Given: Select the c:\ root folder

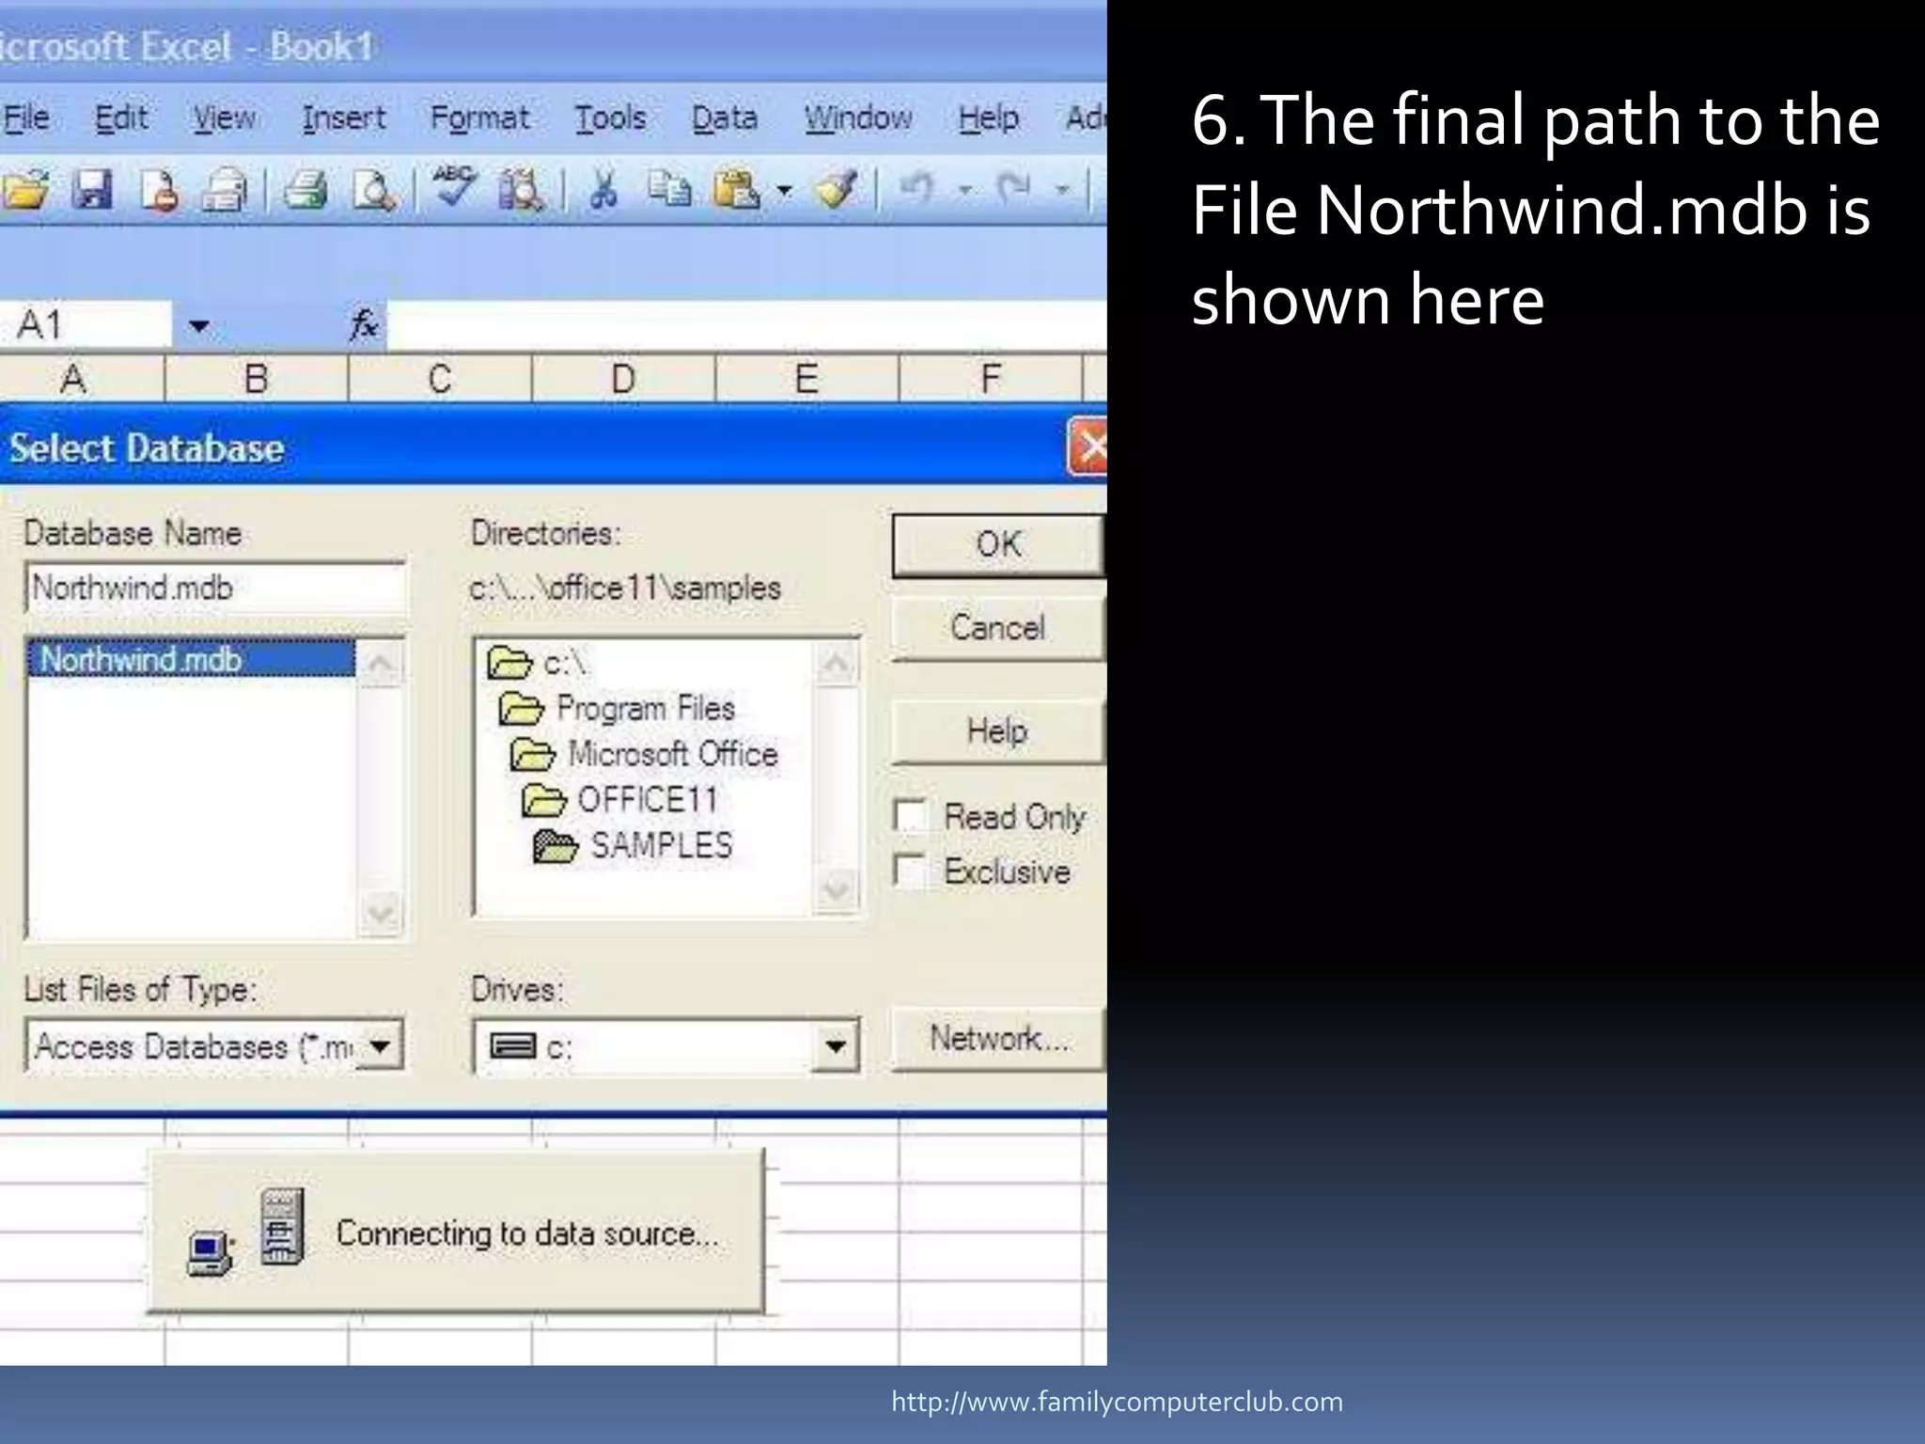Looking at the screenshot, I should (538, 664).
